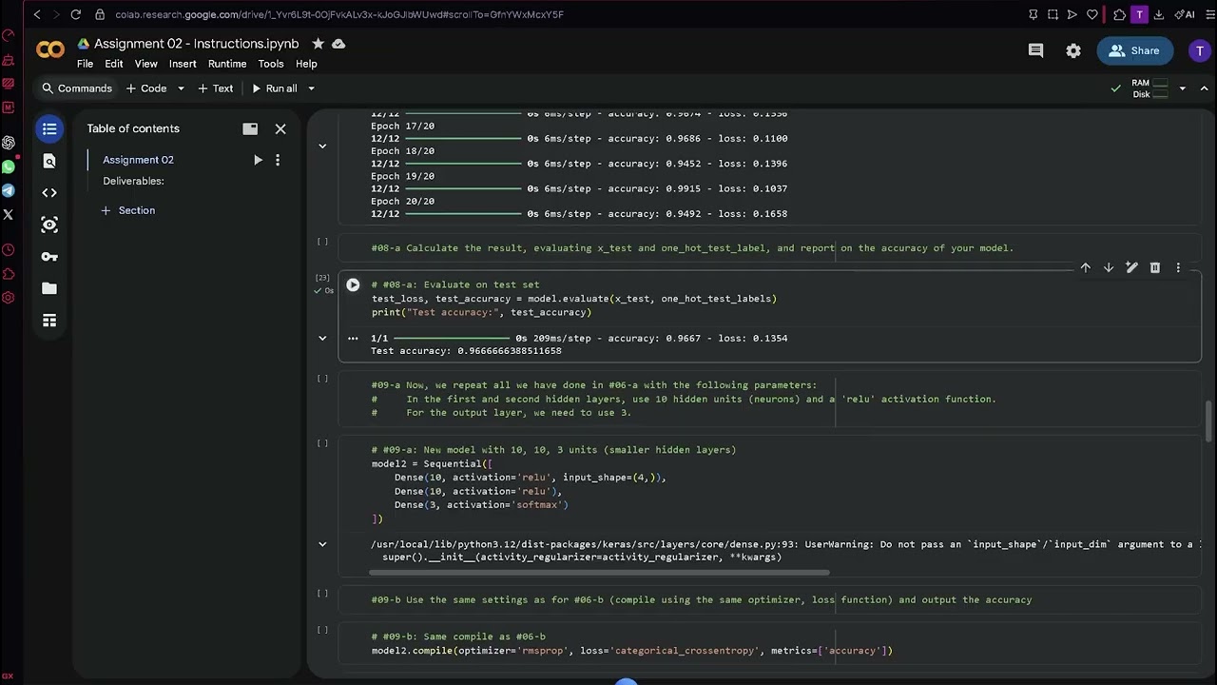The width and height of the screenshot is (1217, 685).
Task: Star the Assignment 02 notebook
Action: click(x=318, y=44)
